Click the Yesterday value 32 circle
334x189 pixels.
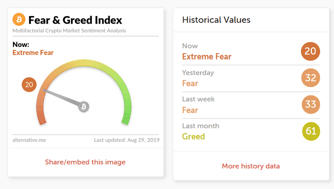(x=310, y=78)
